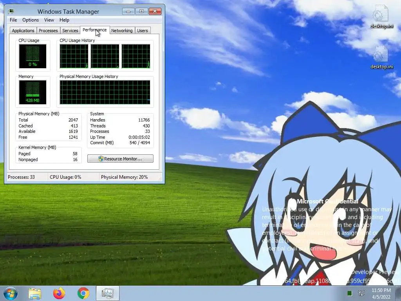Open Google Chrome from the taskbar
The height and width of the screenshot is (301, 401).
coord(83,293)
